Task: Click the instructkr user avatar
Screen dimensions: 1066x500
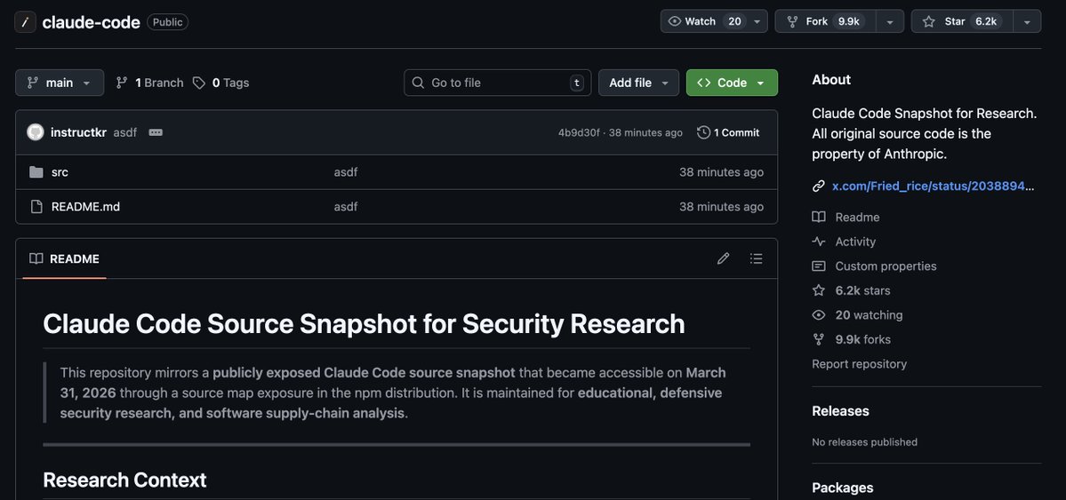Action: [36, 132]
